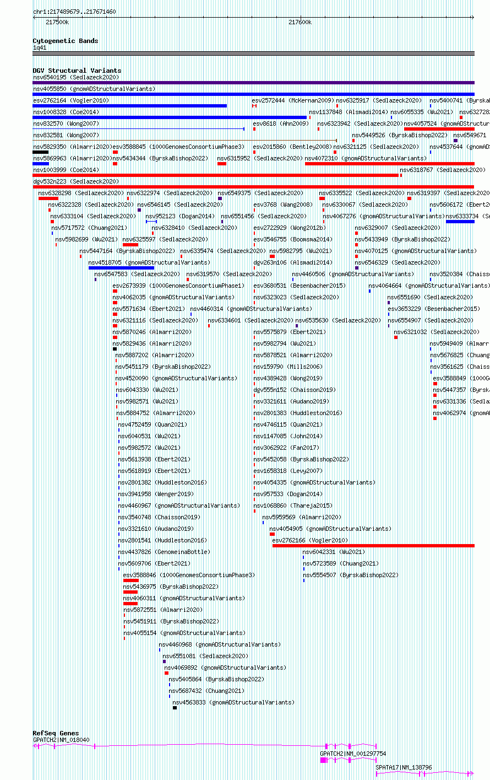Select the gray 1q41 cytogenetic band bar
This screenshot has height=780, width=490.
click(x=253, y=53)
